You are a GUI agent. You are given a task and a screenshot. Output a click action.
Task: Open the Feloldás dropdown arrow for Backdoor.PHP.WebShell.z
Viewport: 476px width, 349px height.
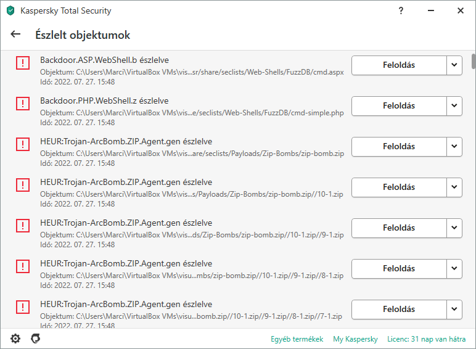pos(454,105)
